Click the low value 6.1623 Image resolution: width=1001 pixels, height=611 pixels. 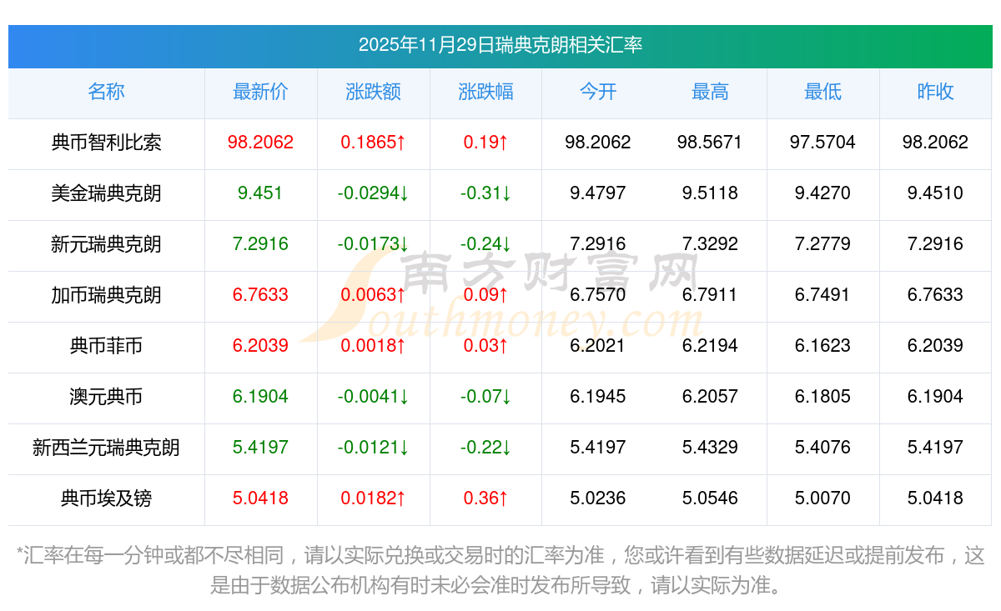(x=822, y=346)
